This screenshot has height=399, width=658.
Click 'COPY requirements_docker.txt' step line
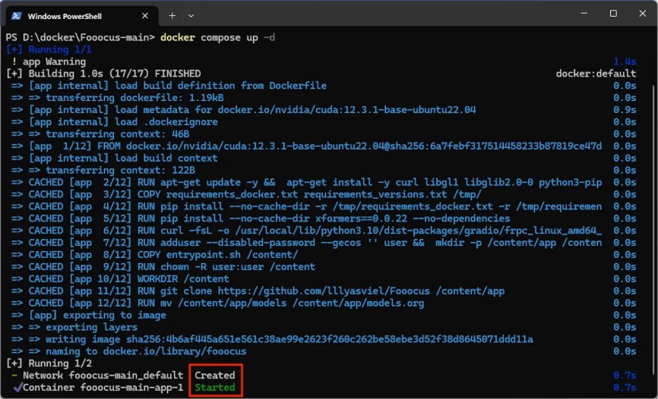pyautogui.click(x=246, y=194)
